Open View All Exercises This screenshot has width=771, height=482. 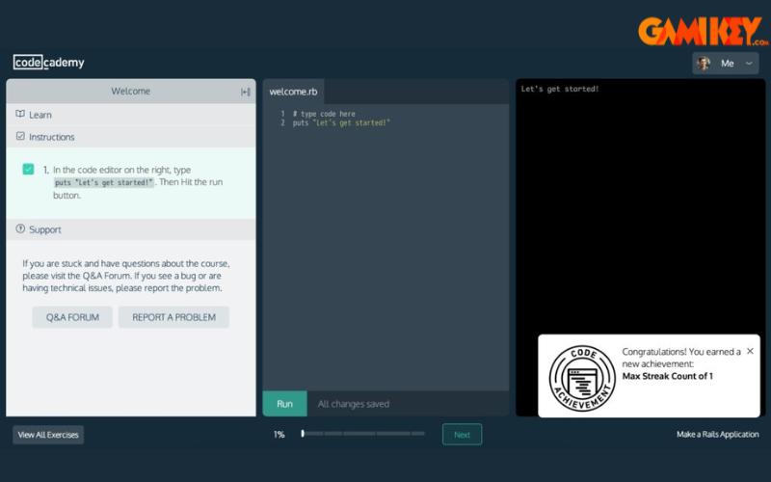click(48, 435)
